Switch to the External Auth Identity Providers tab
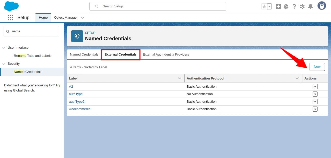 (x=166, y=54)
